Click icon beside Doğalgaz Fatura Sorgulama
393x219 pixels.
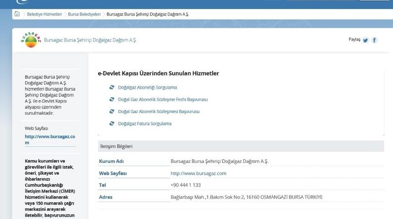point(112,123)
